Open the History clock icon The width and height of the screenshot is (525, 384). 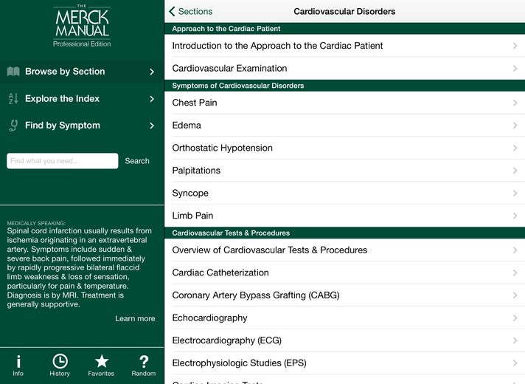pos(60,362)
